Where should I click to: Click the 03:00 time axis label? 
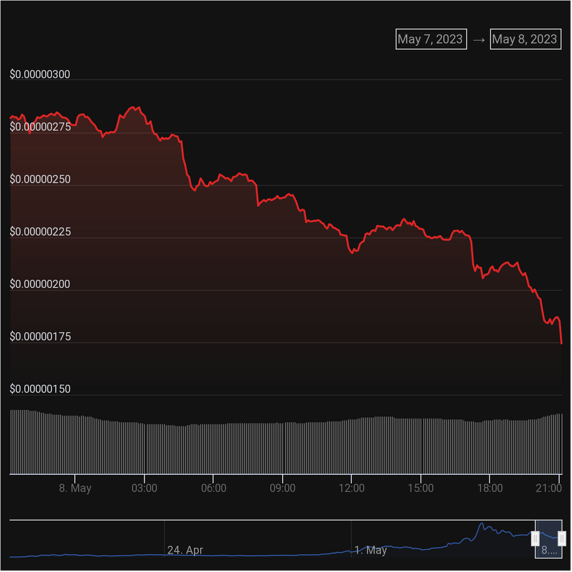pyautogui.click(x=145, y=488)
